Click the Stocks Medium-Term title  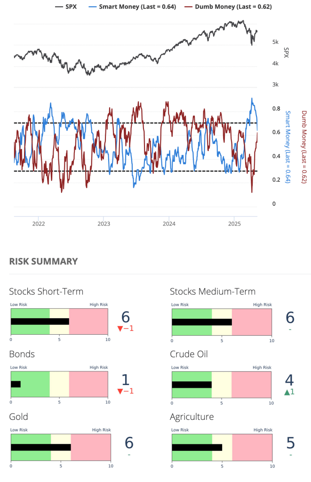tap(213, 291)
